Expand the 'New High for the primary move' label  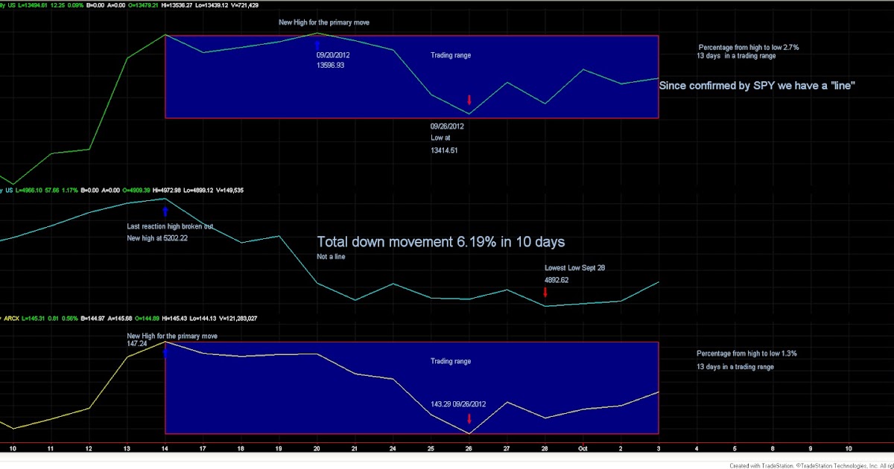tap(323, 22)
